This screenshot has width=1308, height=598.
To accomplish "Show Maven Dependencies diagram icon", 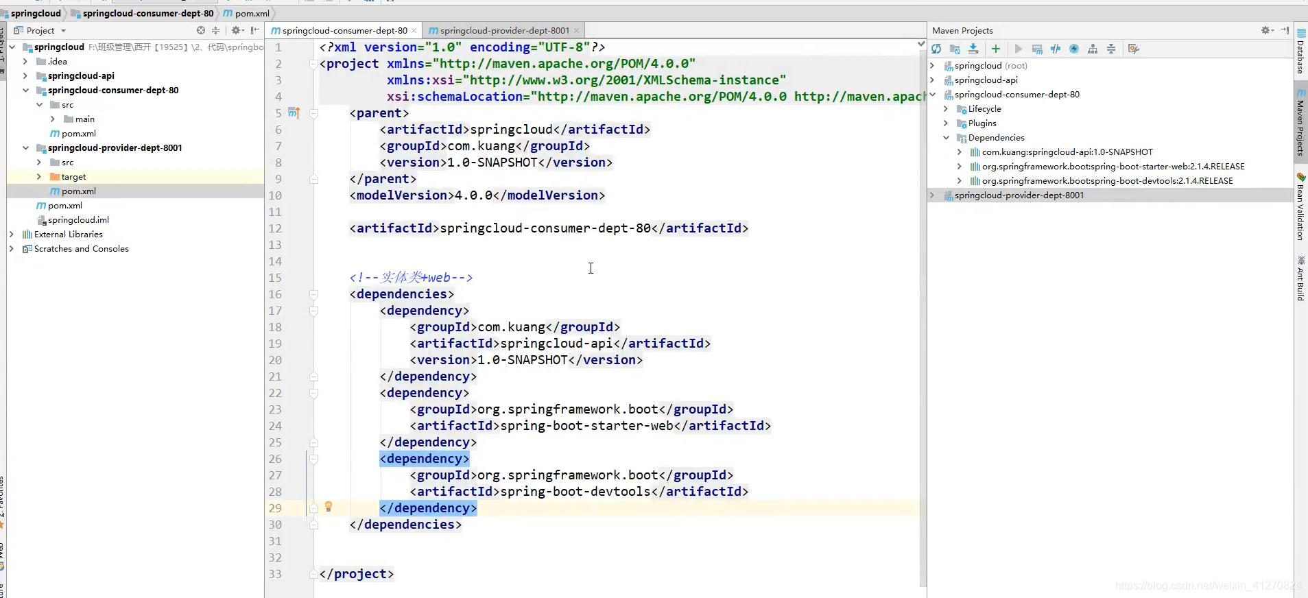I will pos(1093,49).
